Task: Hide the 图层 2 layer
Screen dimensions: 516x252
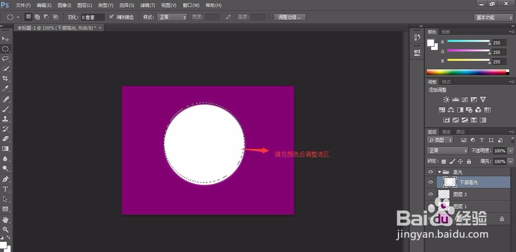Action: click(430, 194)
